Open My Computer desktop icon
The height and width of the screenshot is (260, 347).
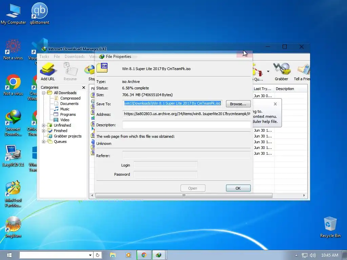coord(13,14)
